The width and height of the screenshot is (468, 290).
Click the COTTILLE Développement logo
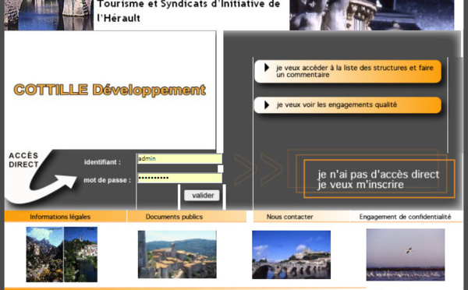tap(110, 90)
